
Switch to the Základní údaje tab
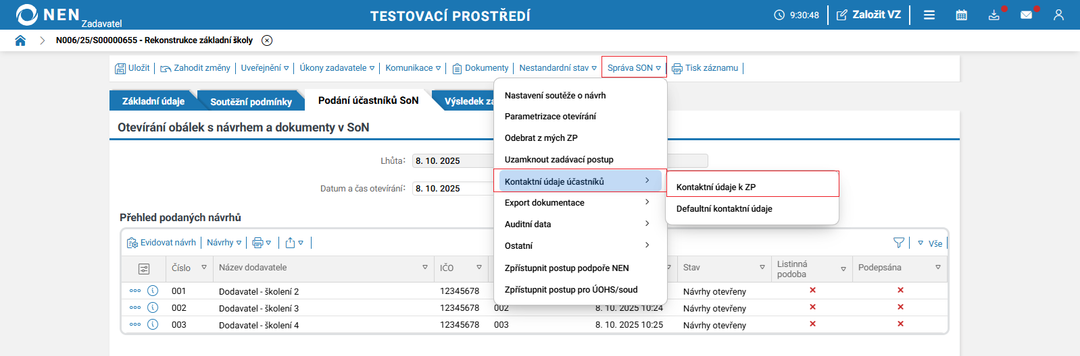click(153, 101)
